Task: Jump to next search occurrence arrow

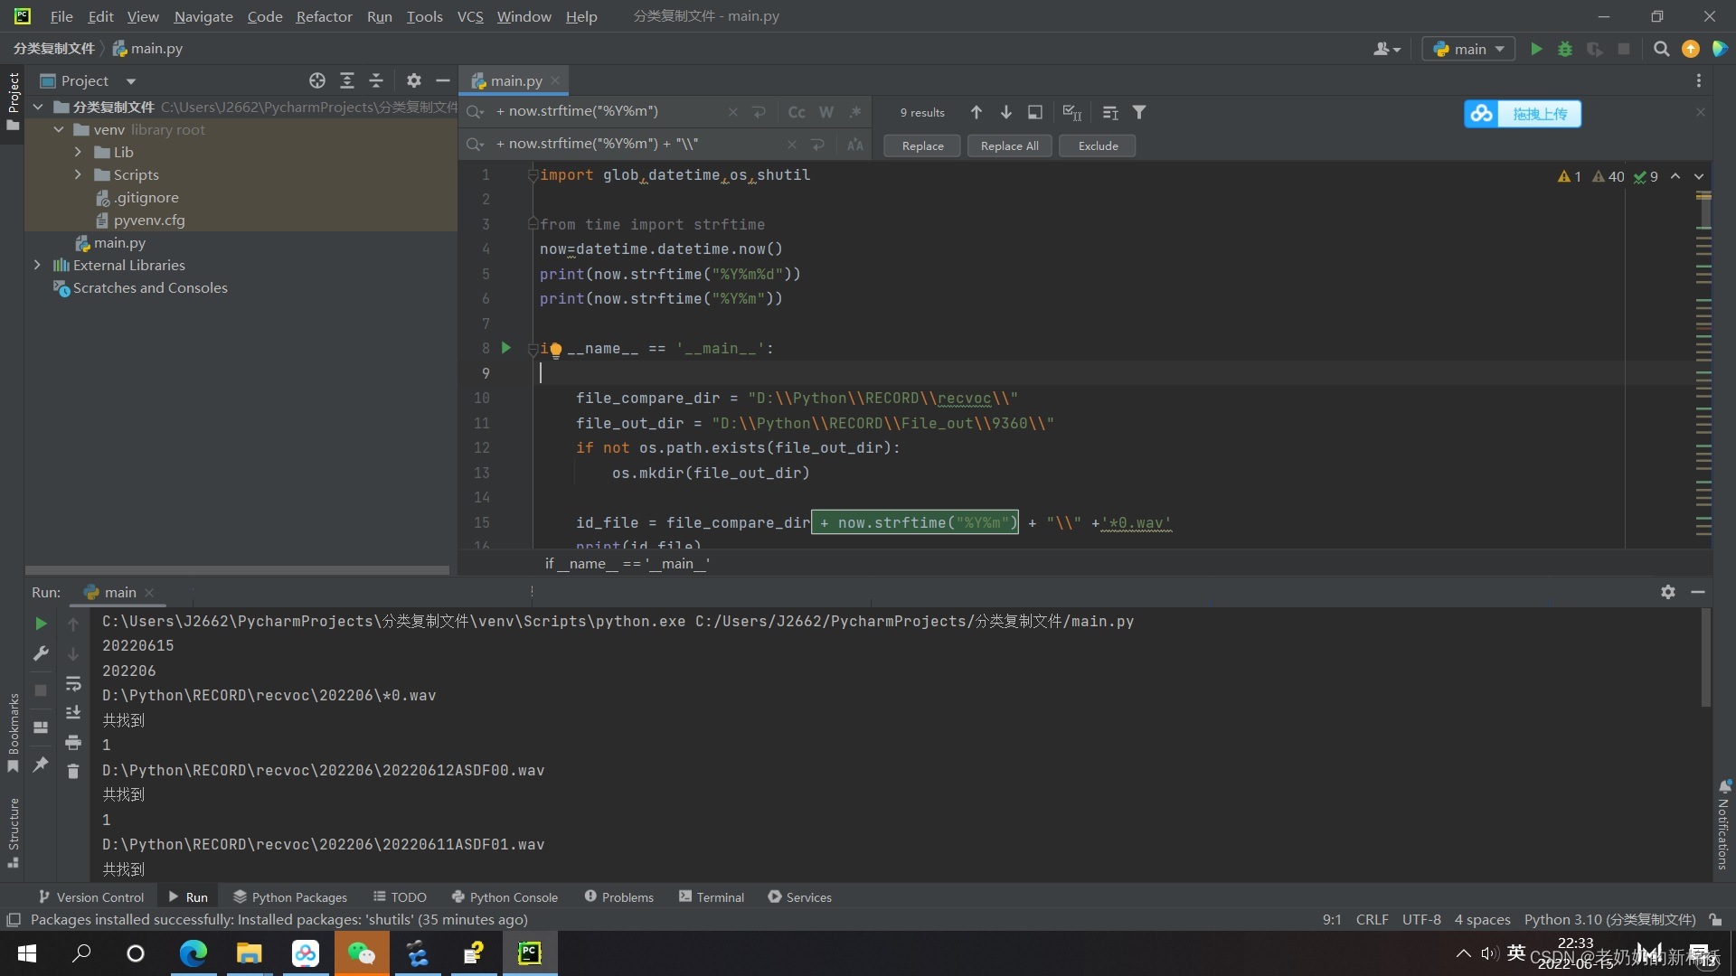Action: click(1005, 112)
